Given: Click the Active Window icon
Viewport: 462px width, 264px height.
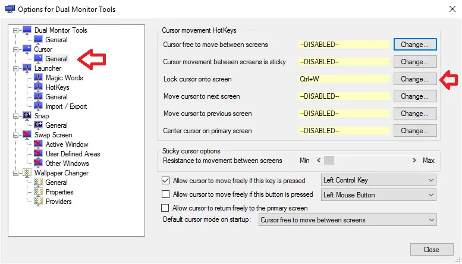Looking at the screenshot, I should 38,144.
